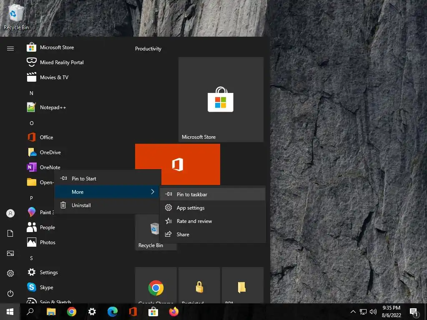The width and height of the screenshot is (427, 320).
Task: Open the Google Chrome tile
Action: click(156, 285)
